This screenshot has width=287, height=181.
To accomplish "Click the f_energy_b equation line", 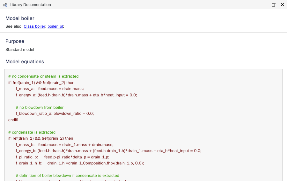I will 108,151.
